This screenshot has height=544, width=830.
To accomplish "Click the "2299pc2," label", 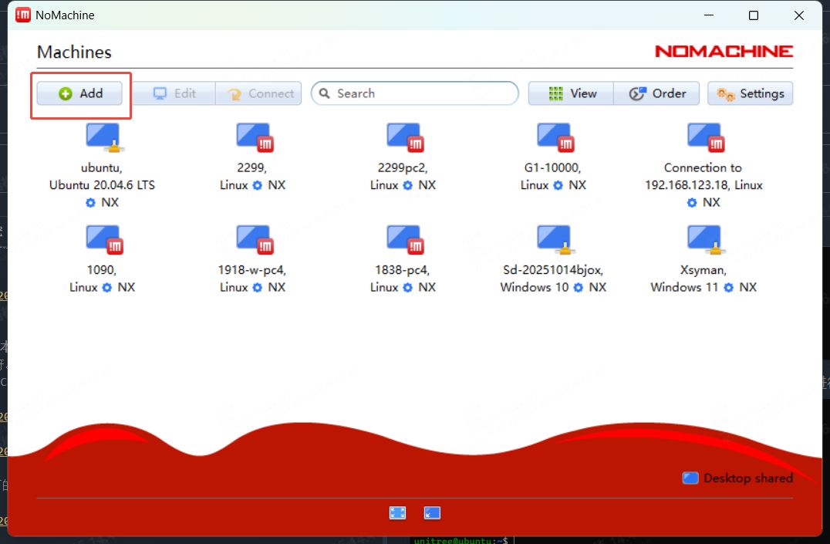I will click(x=403, y=168).
